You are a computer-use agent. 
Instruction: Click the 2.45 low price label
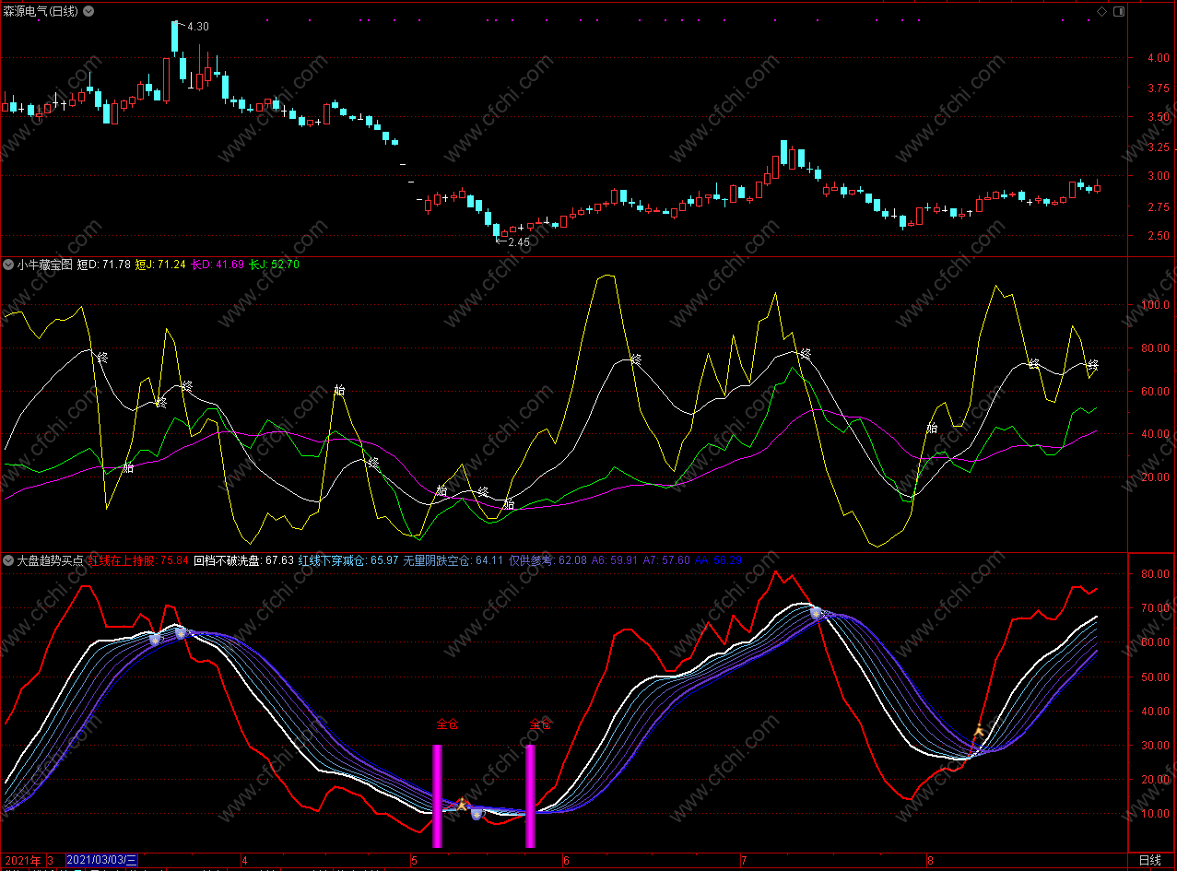(x=519, y=242)
